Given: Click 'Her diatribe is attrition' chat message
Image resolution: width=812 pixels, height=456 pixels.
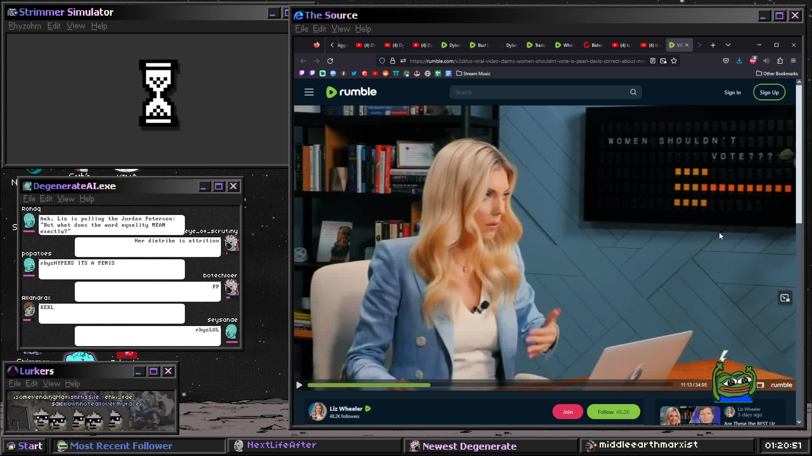Looking at the screenshot, I should pos(148,247).
